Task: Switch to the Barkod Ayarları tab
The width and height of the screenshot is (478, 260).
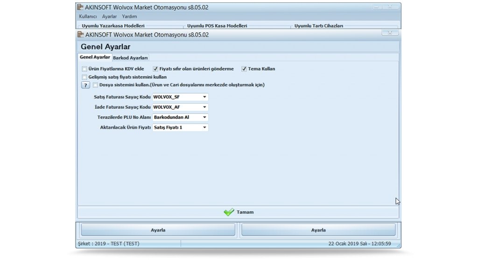Action: click(x=130, y=57)
